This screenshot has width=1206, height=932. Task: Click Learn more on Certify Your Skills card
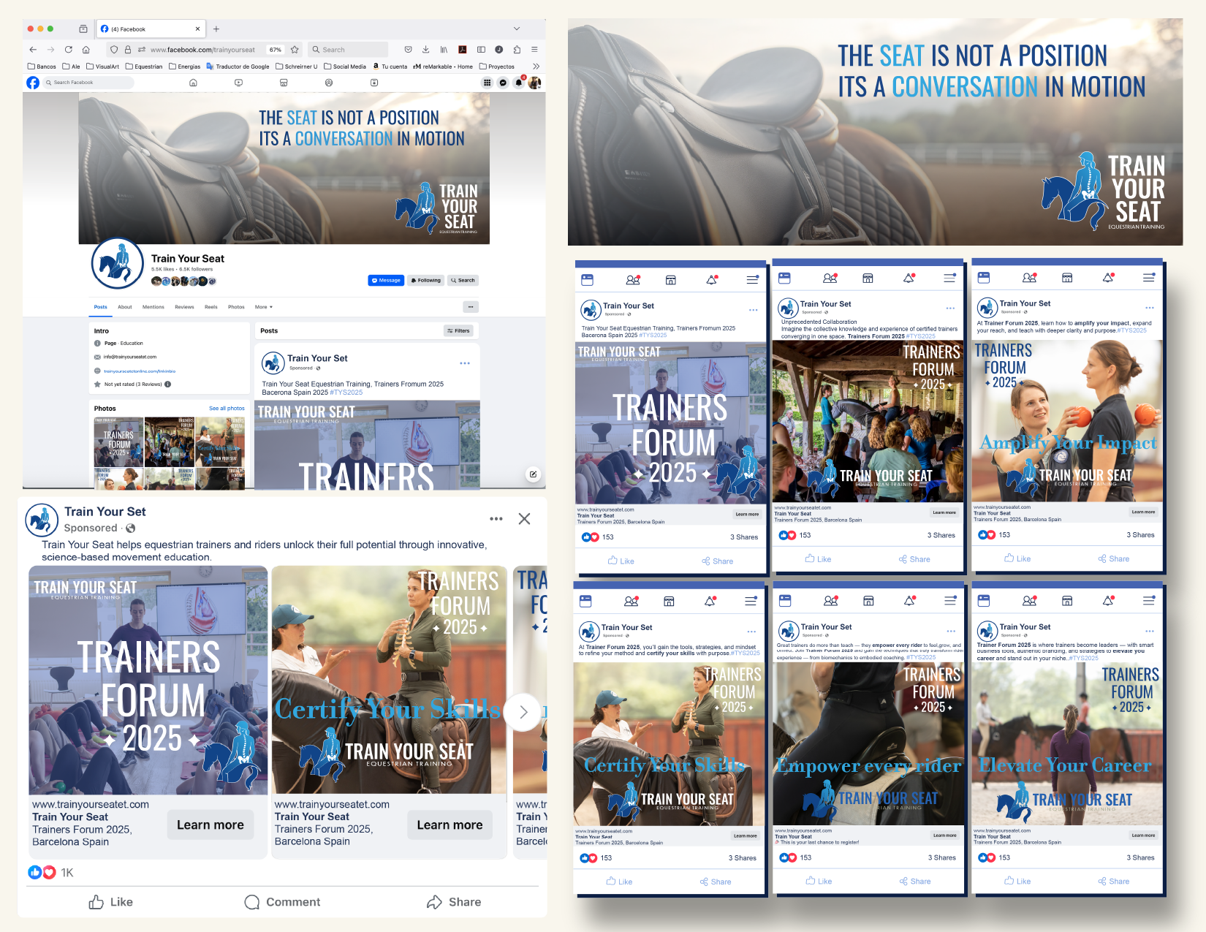[x=450, y=825]
